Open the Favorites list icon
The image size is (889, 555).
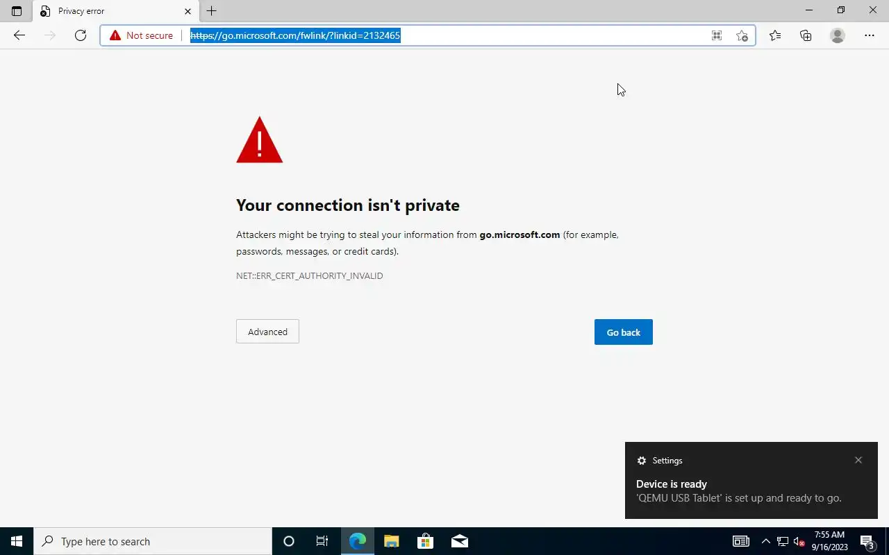click(775, 35)
